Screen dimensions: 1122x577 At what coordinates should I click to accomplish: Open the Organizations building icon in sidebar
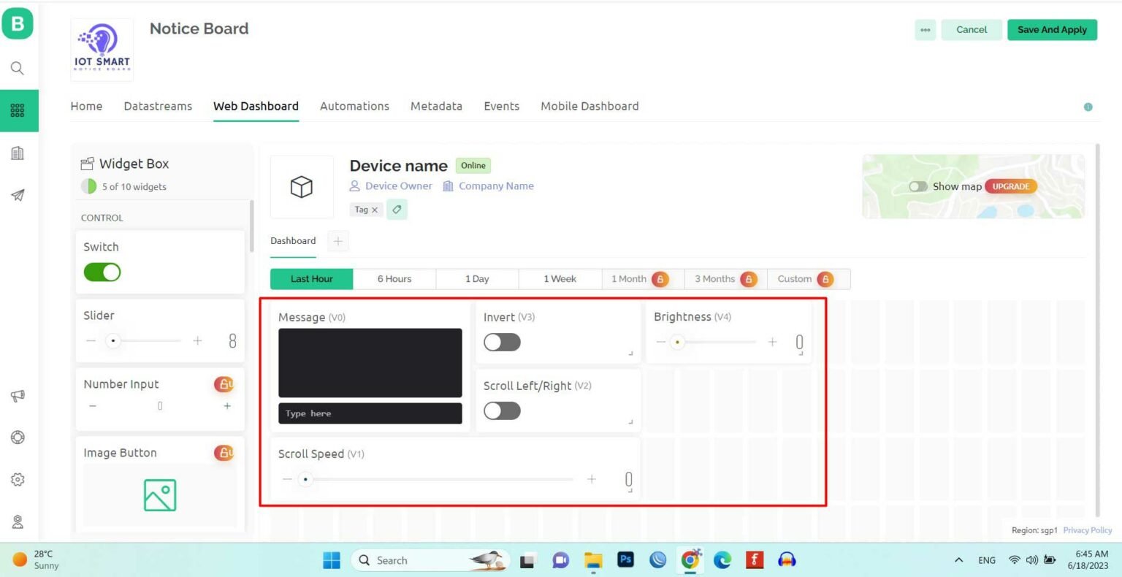(18, 153)
